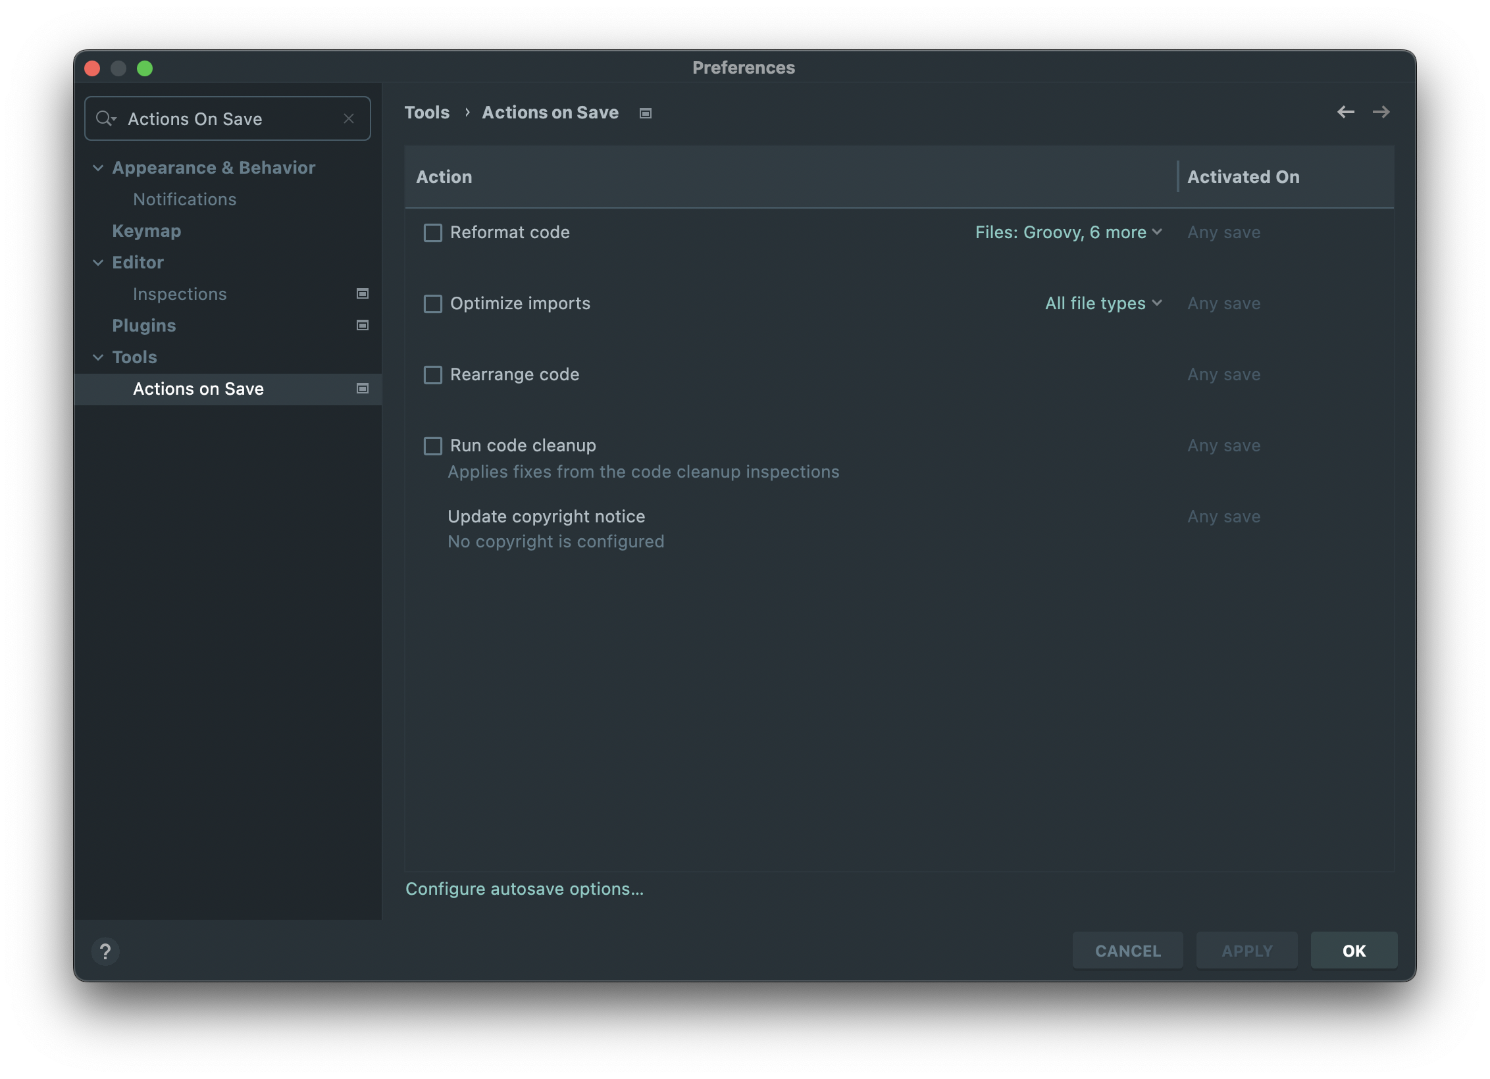Viewport: 1490px width, 1079px height.
Task: Enable the Reformat code checkbox
Action: [x=432, y=233]
